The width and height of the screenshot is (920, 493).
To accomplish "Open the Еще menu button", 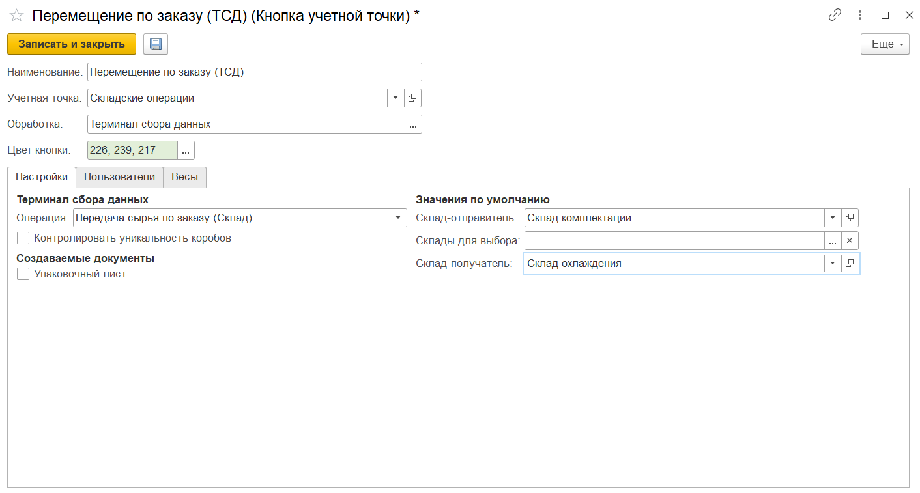I will click(x=884, y=44).
